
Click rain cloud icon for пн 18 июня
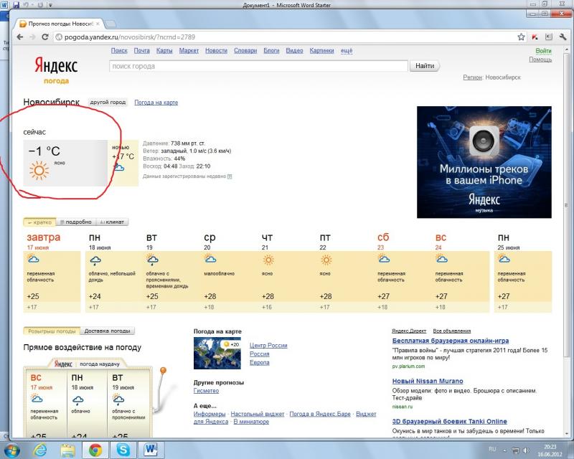(95, 260)
